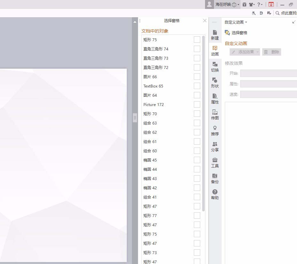Click the user avatar icon
Viewport: 297px width, 264px height.
click(x=209, y=4)
